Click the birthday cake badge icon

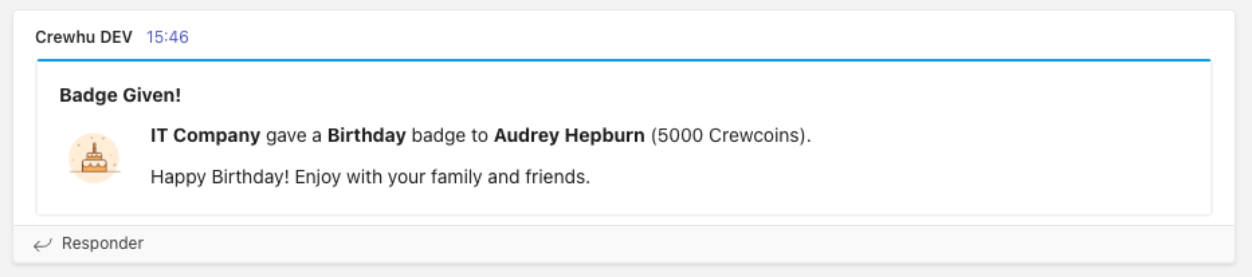coord(94,158)
